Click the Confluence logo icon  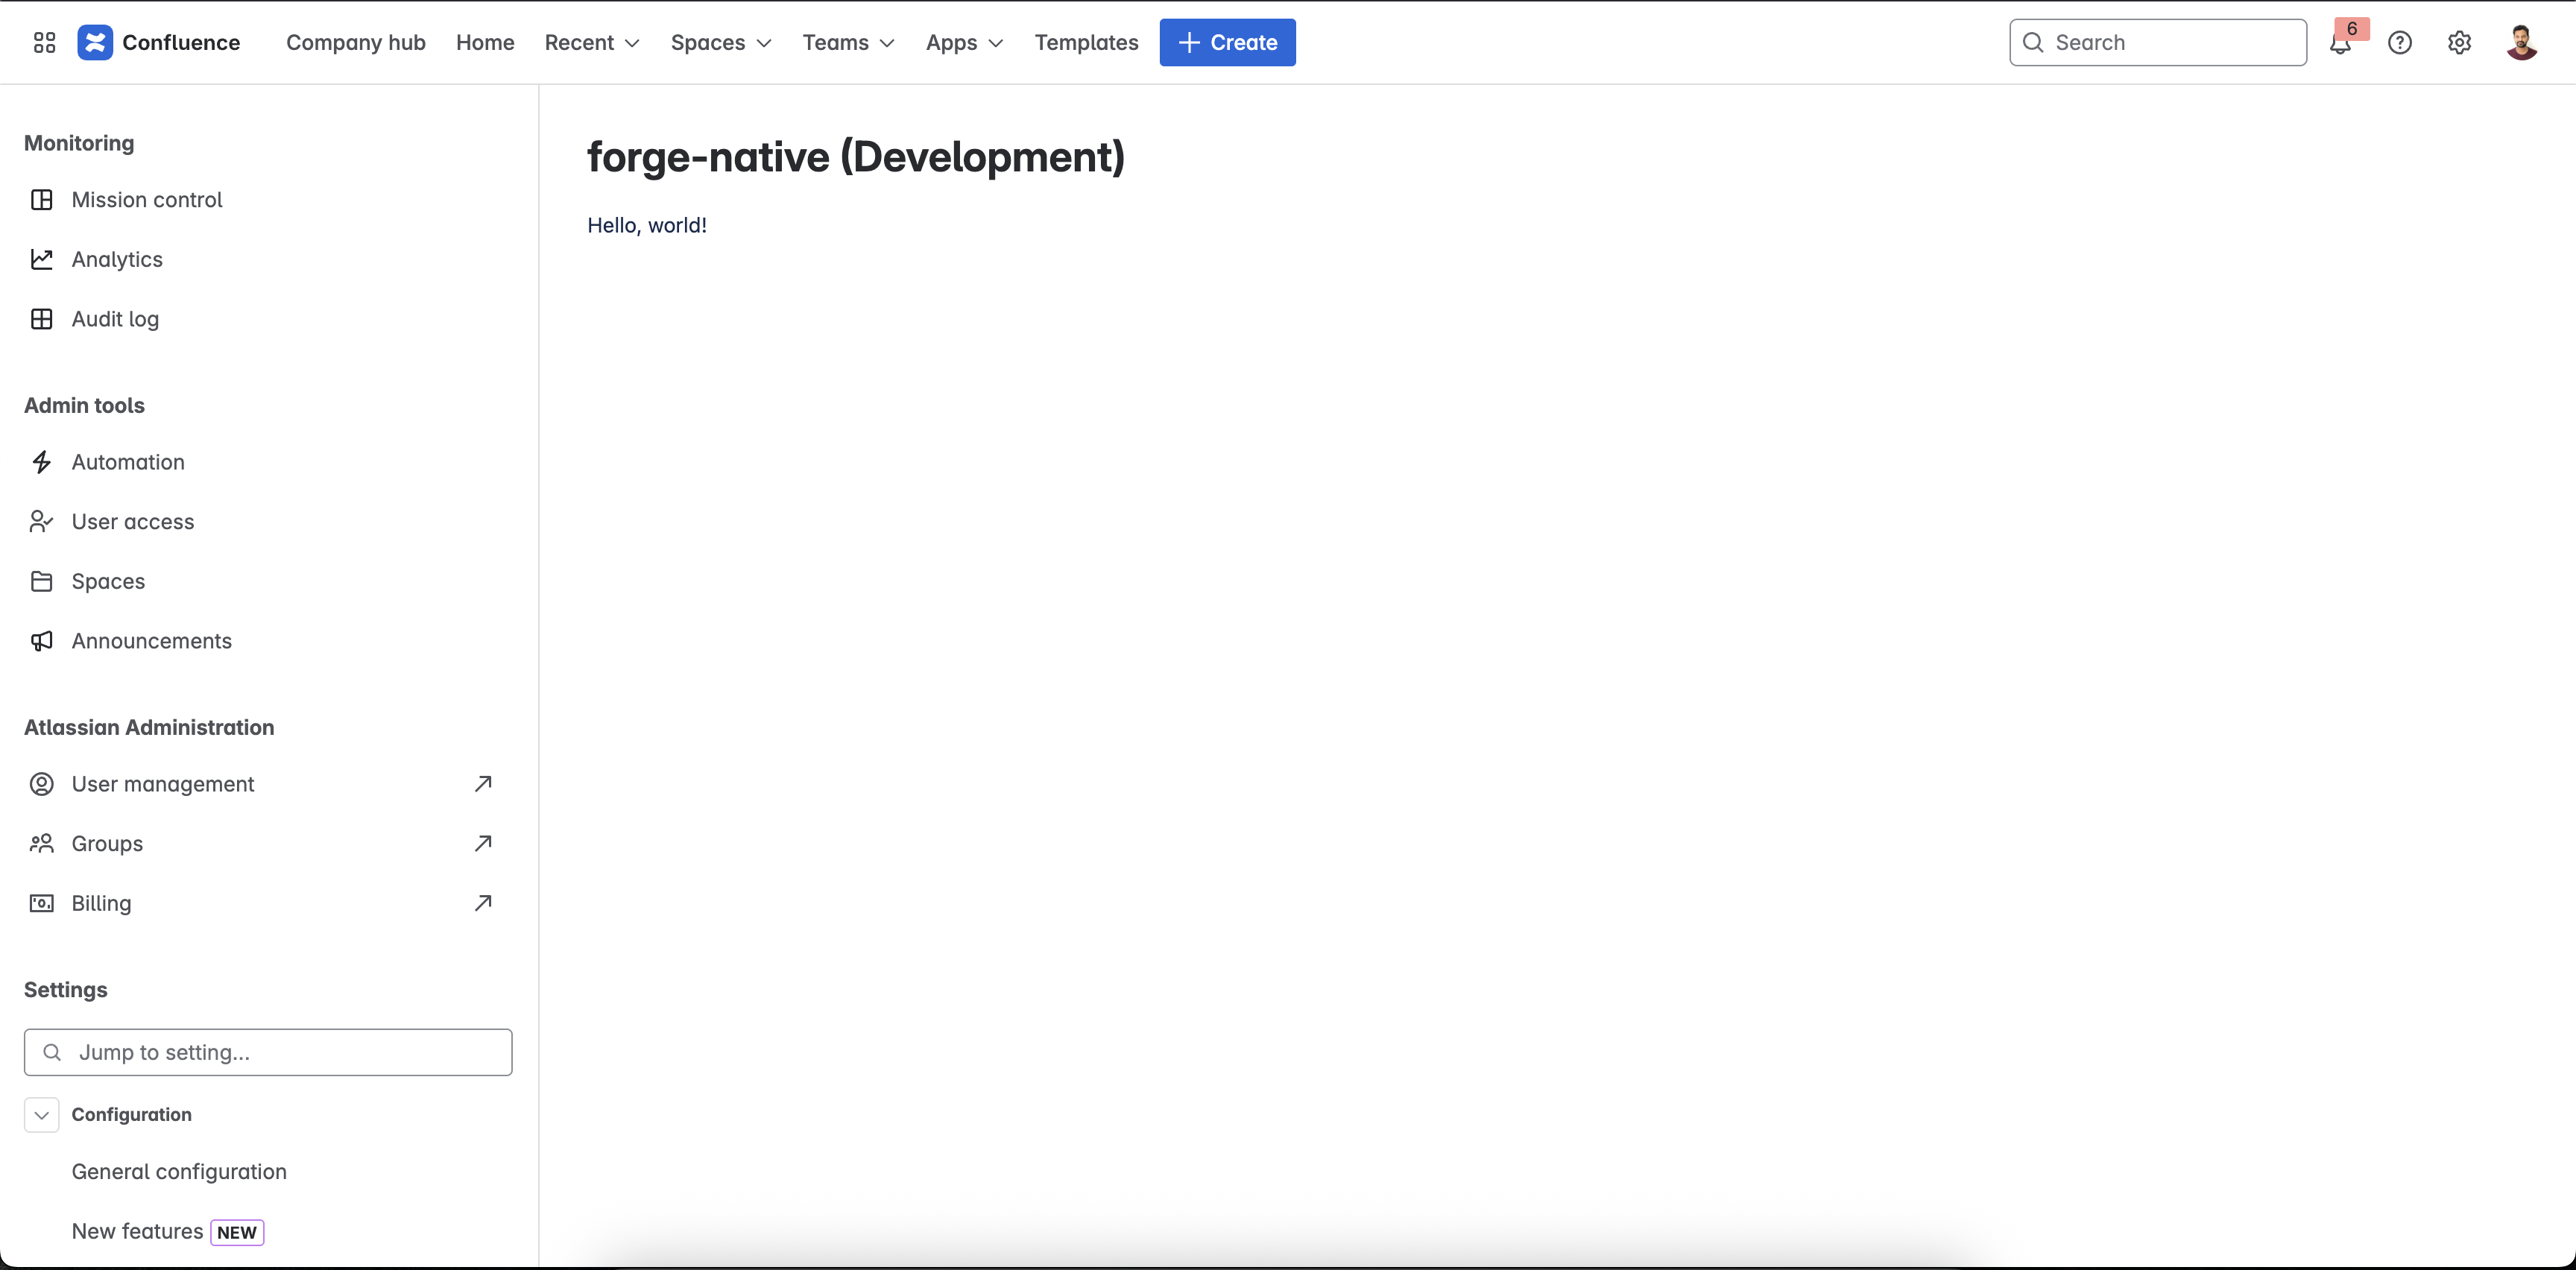point(95,42)
